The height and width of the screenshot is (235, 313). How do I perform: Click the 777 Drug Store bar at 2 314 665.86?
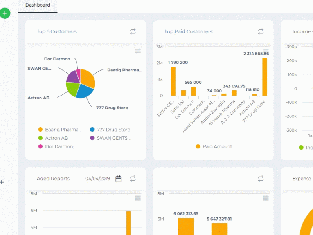click(264, 77)
